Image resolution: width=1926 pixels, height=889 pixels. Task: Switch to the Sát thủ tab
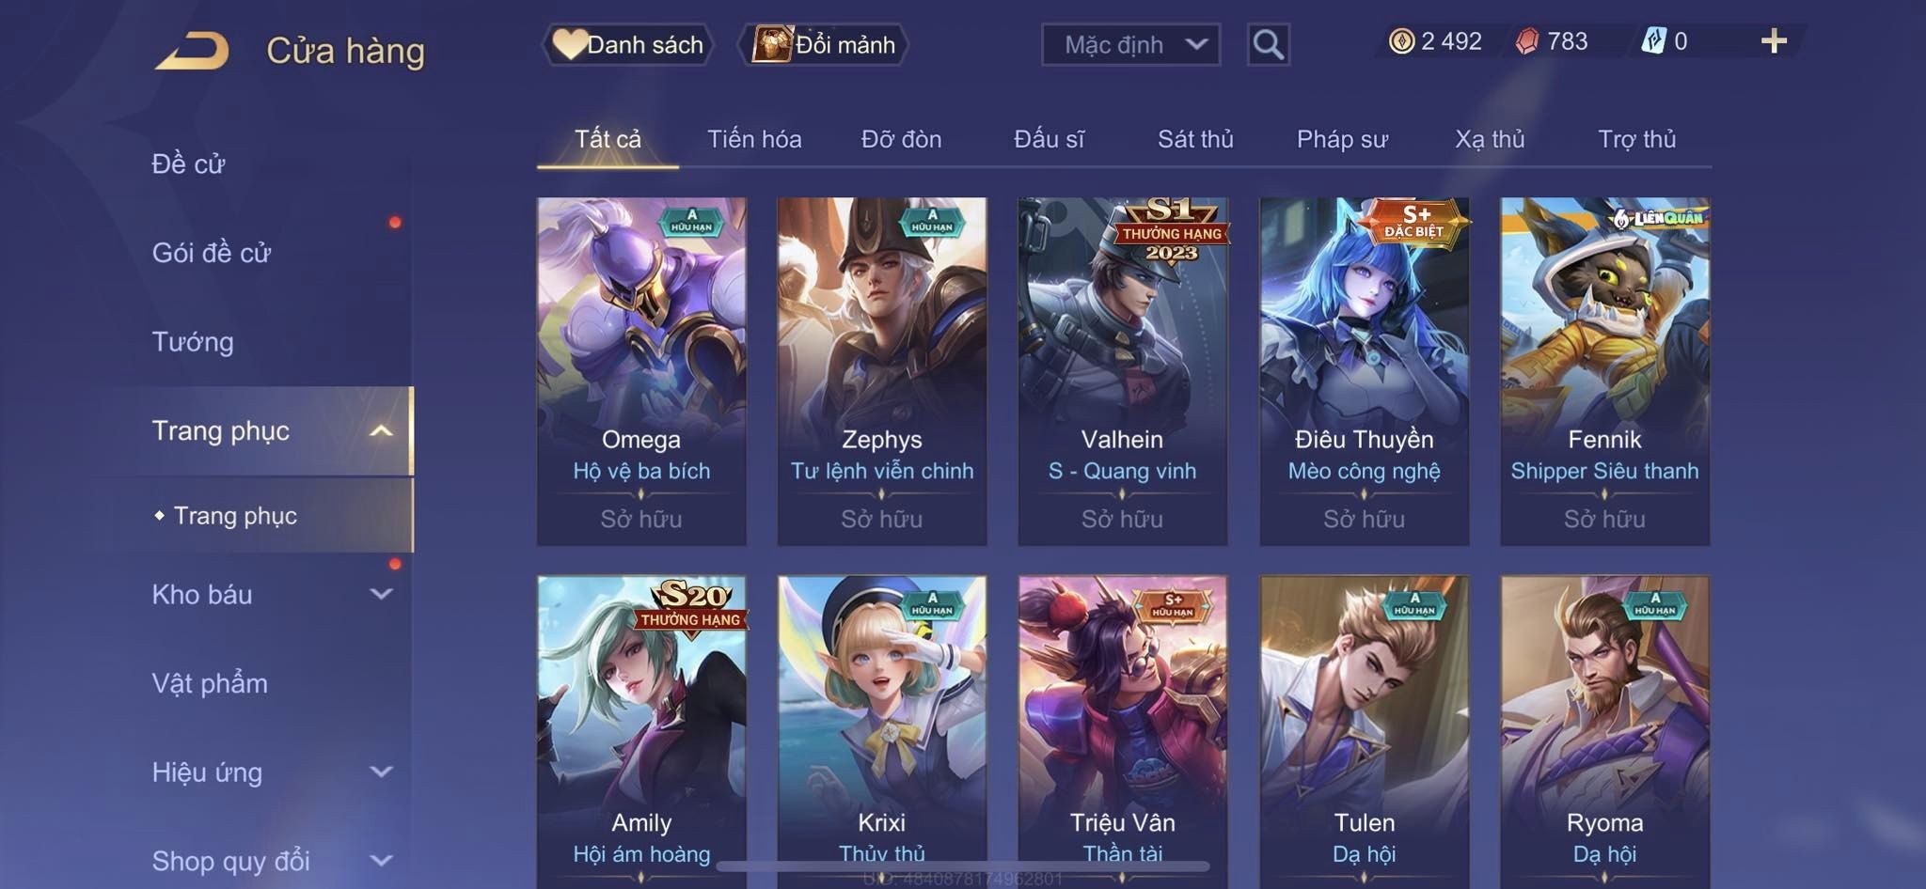[1195, 139]
